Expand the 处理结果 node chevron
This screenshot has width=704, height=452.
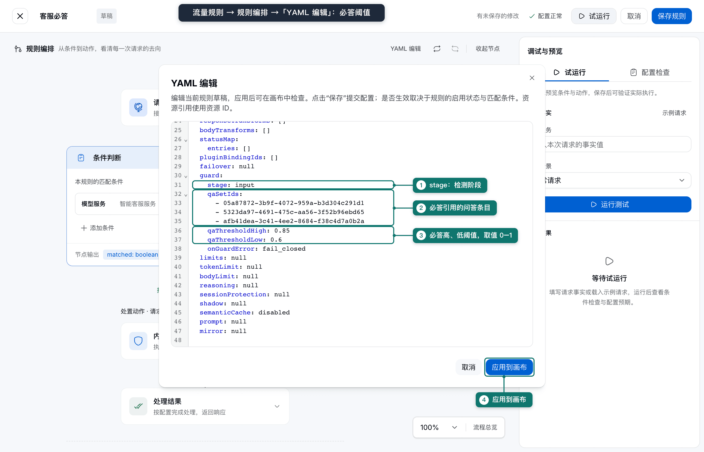point(277,406)
